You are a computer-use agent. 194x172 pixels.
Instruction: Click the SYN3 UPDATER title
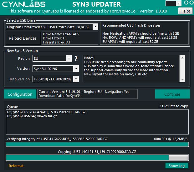[x=97, y=4]
